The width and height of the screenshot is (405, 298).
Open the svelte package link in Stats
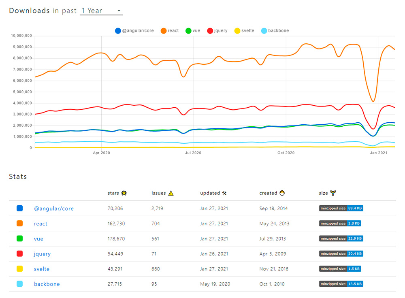coord(42,269)
